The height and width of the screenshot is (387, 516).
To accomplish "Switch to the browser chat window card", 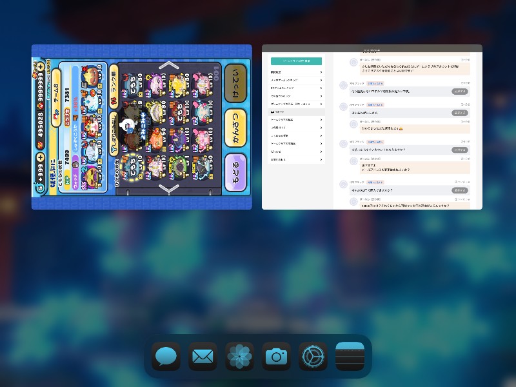I will click(x=372, y=127).
